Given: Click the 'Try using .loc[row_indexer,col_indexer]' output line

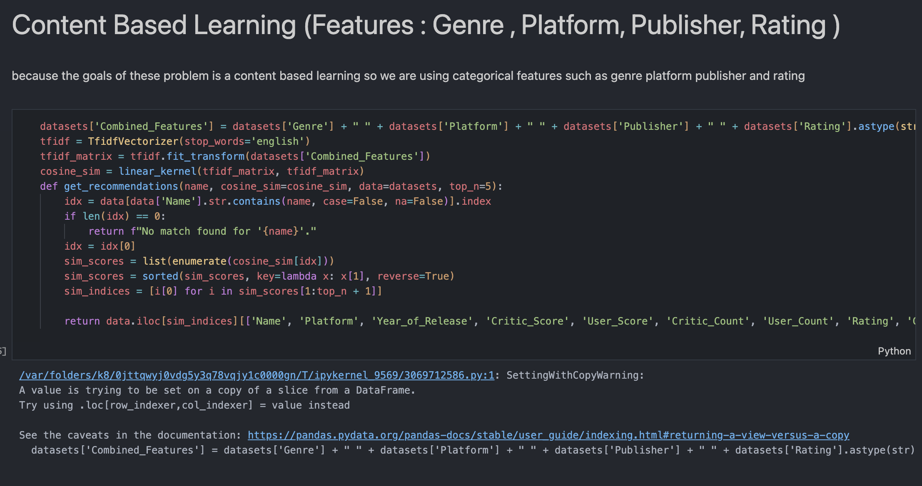Looking at the screenshot, I should 184,405.
